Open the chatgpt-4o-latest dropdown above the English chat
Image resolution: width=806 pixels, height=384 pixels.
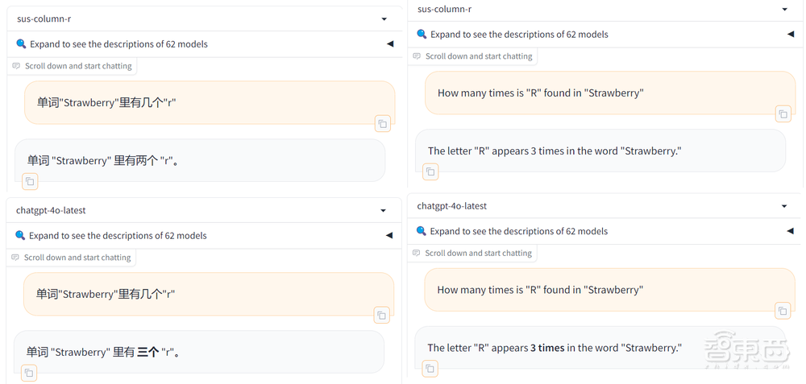(x=784, y=206)
